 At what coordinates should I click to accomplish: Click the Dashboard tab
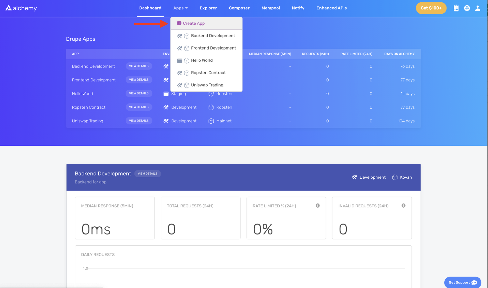pos(150,8)
